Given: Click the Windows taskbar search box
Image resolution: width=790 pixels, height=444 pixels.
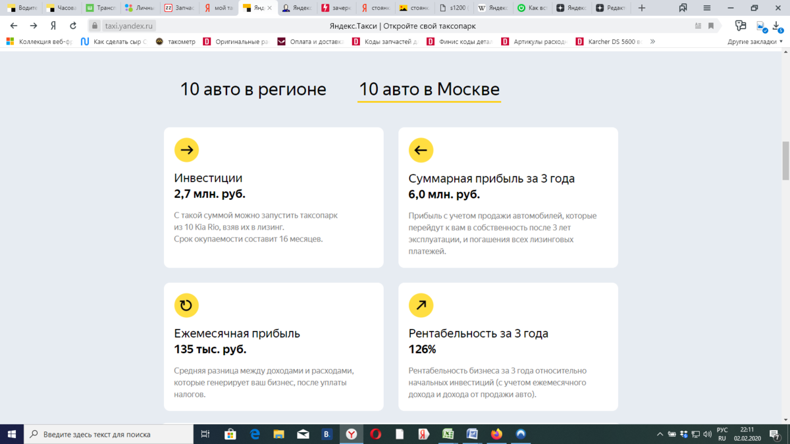Looking at the screenshot, I should pos(109,434).
